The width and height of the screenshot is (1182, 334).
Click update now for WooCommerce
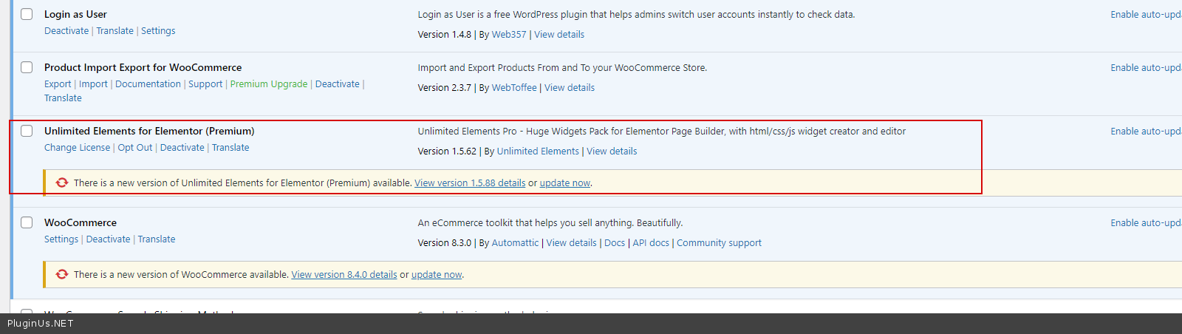[x=437, y=275]
